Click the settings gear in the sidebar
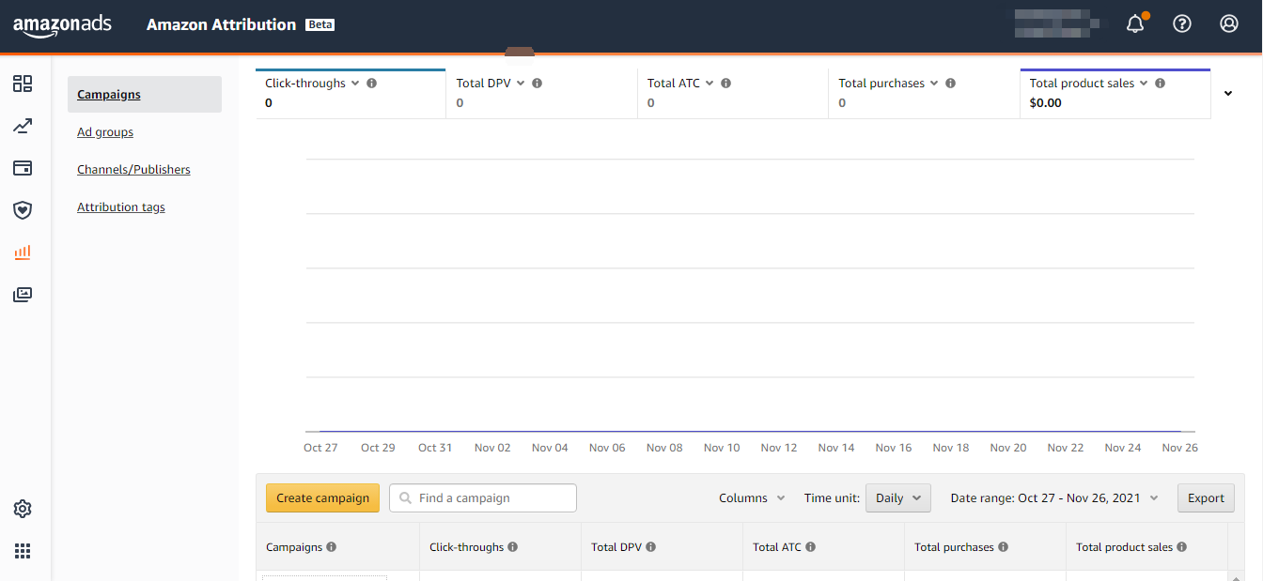The image size is (1263, 581). (23, 509)
